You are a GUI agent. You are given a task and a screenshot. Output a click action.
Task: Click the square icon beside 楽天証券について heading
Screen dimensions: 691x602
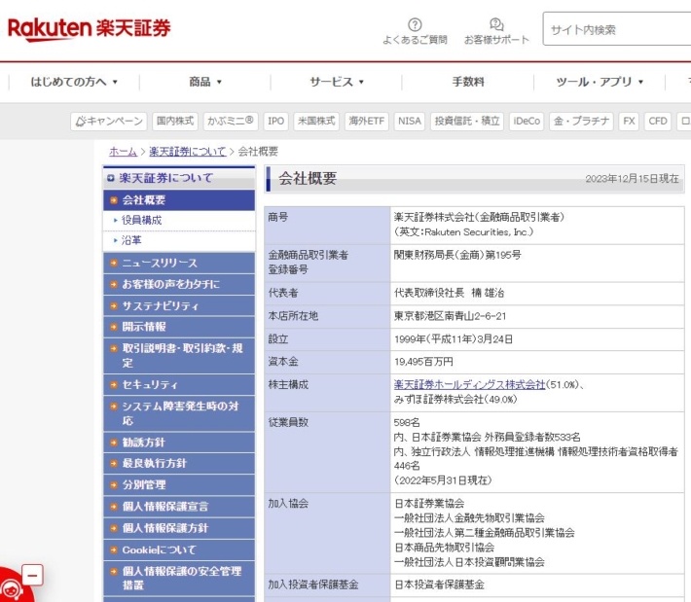tap(111, 178)
